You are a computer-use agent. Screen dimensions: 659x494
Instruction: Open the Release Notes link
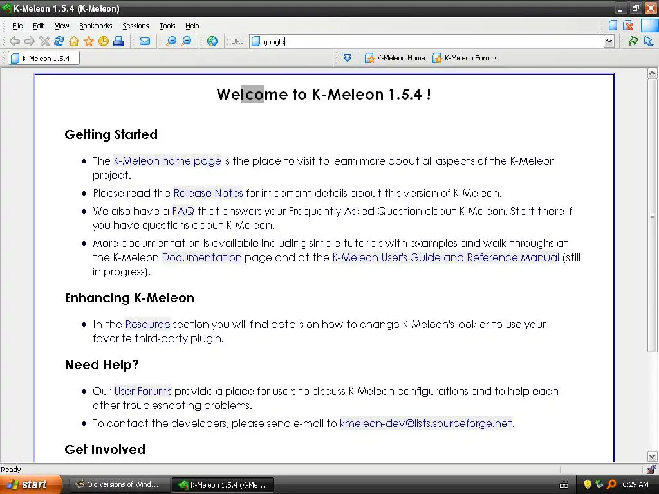pos(209,193)
